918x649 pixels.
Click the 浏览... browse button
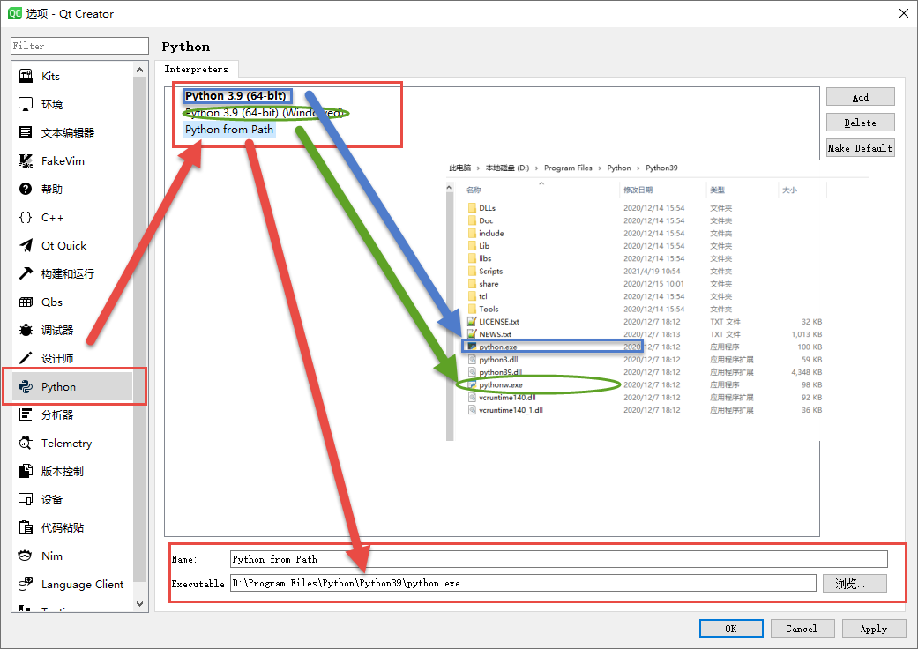point(855,584)
